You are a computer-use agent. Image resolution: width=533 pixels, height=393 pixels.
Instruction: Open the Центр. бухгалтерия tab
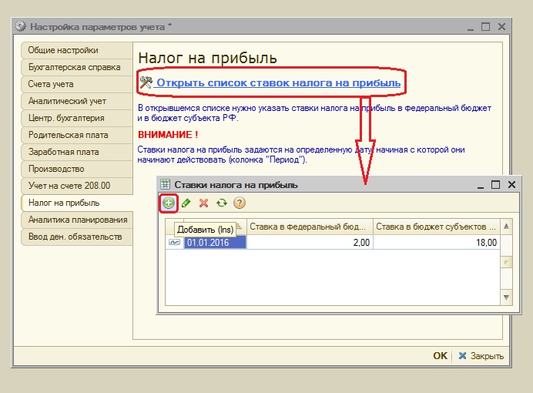click(x=77, y=119)
